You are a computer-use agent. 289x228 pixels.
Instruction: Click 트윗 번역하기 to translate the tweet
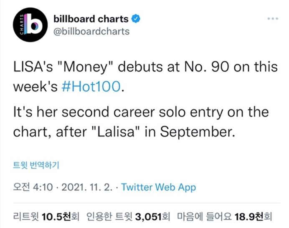[37, 165]
